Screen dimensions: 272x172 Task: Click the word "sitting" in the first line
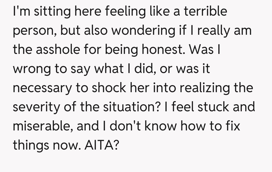49,12
